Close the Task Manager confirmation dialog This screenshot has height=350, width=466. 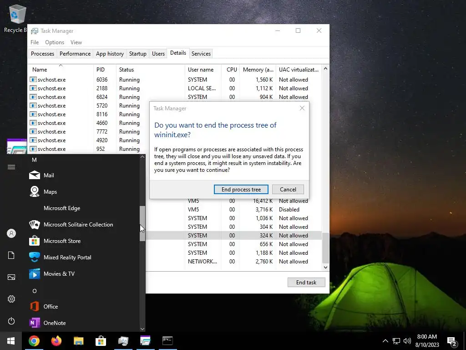pos(302,108)
